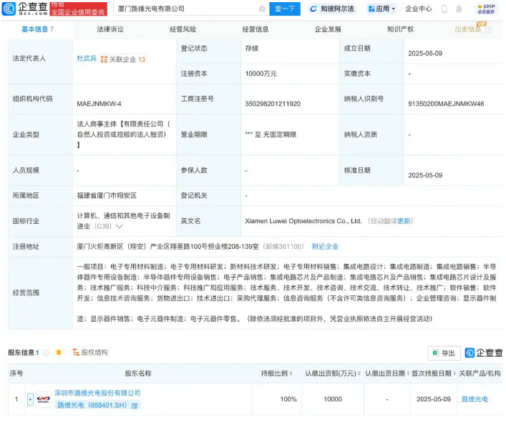Image resolution: width=506 pixels, height=422 pixels.
Task: Switch to 经营风险 tab
Action: 183,29
